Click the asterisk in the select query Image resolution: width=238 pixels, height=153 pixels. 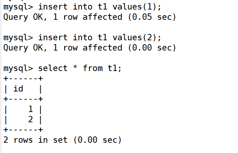tap(75, 67)
